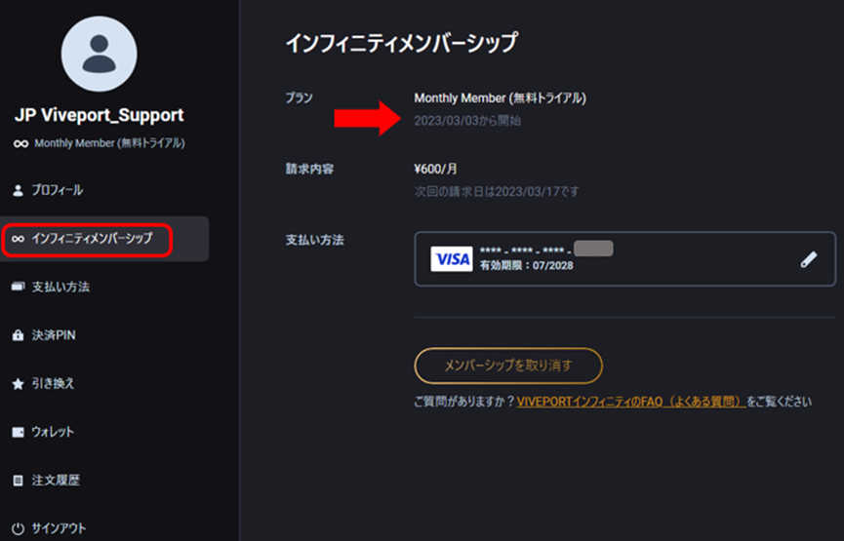Viewport: 844px width, 541px height.
Task: Click the infinity icon beside インフィニティメンバーシップ
Action: click(x=18, y=239)
